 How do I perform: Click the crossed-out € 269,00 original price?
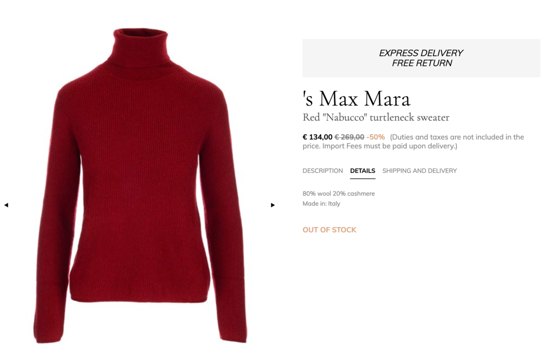click(349, 137)
